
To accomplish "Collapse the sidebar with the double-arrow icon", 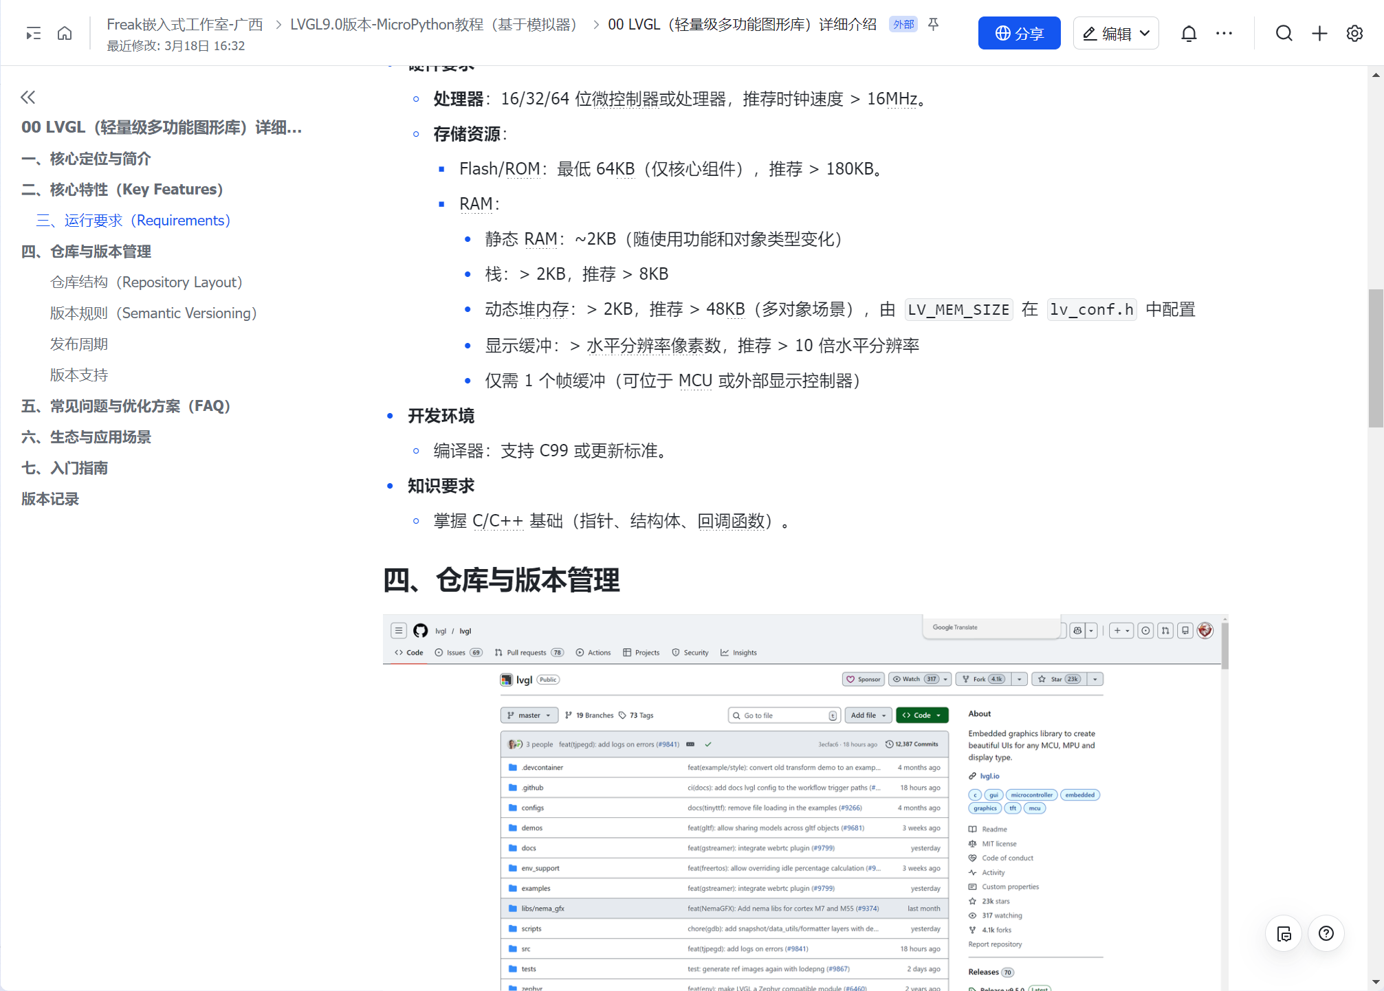I will 28,97.
